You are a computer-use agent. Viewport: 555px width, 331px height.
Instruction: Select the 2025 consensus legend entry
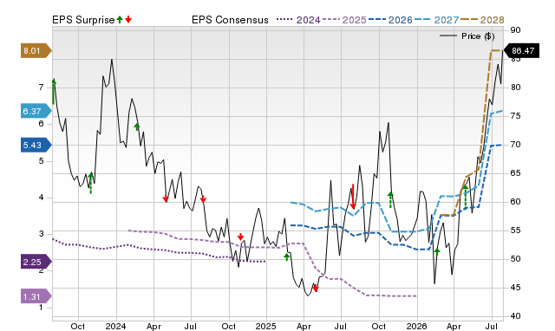[x=344, y=20]
